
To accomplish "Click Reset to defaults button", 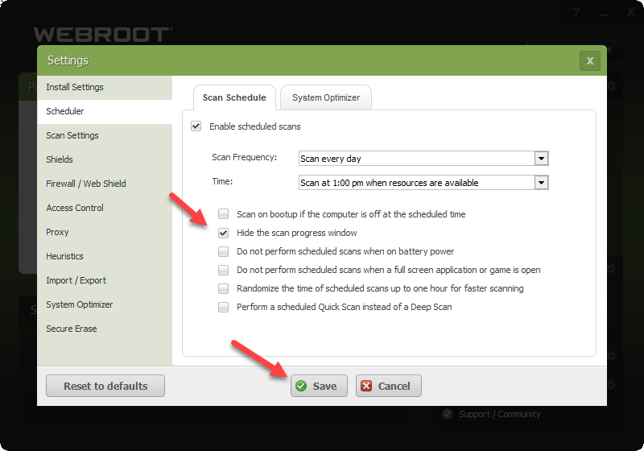I will 105,386.
